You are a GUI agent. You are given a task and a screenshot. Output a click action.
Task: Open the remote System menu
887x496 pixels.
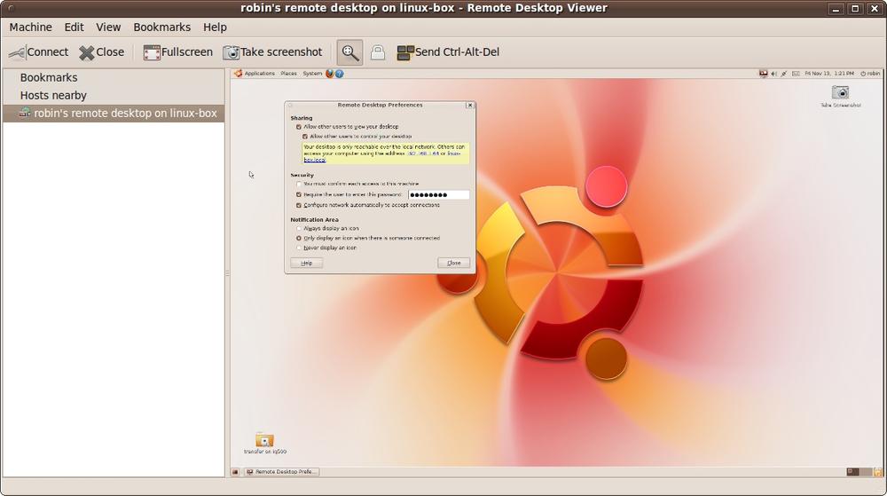click(312, 74)
